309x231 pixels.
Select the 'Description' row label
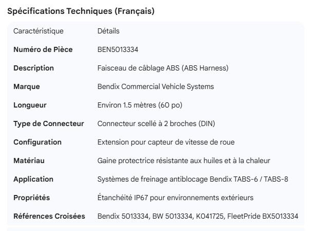(33, 68)
